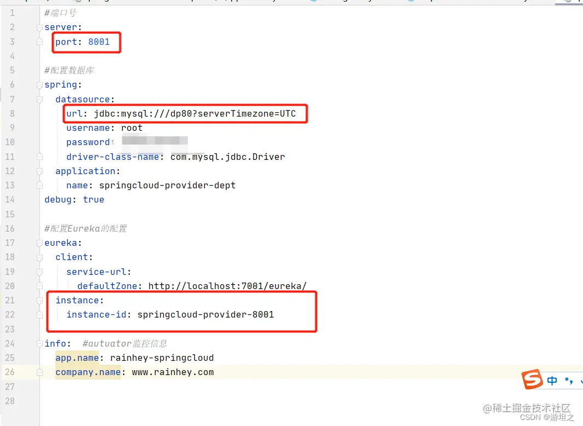Click line number 28 in gutter
The image size is (583, 426).
[x=10, y=401]
